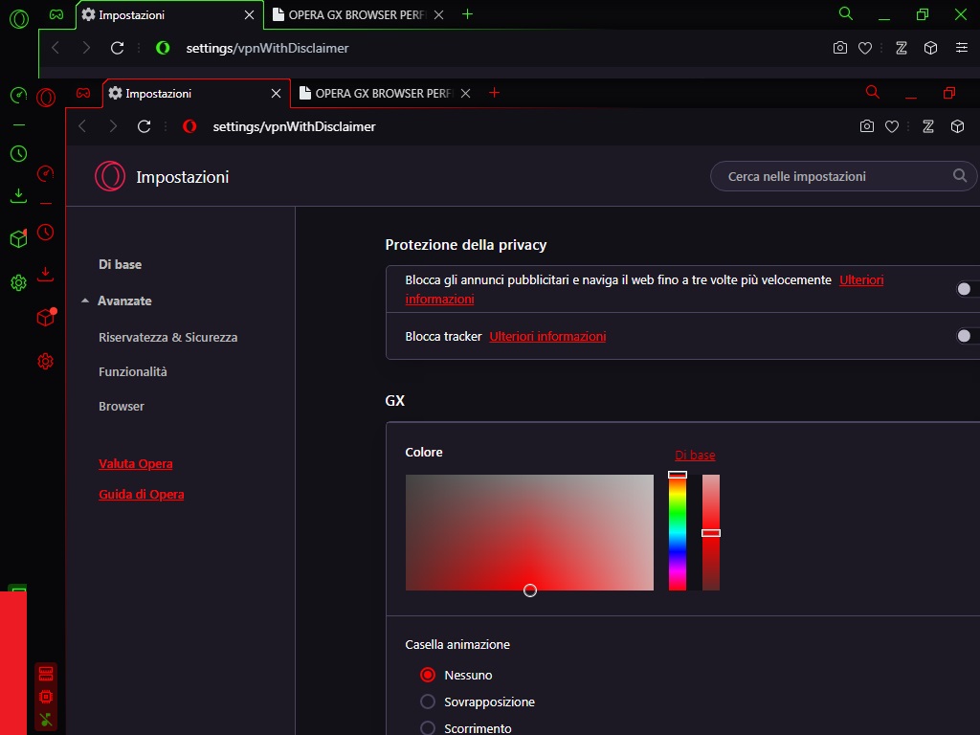Open the Guida di Opera link
Screen dimensions: 980x735
142,495
